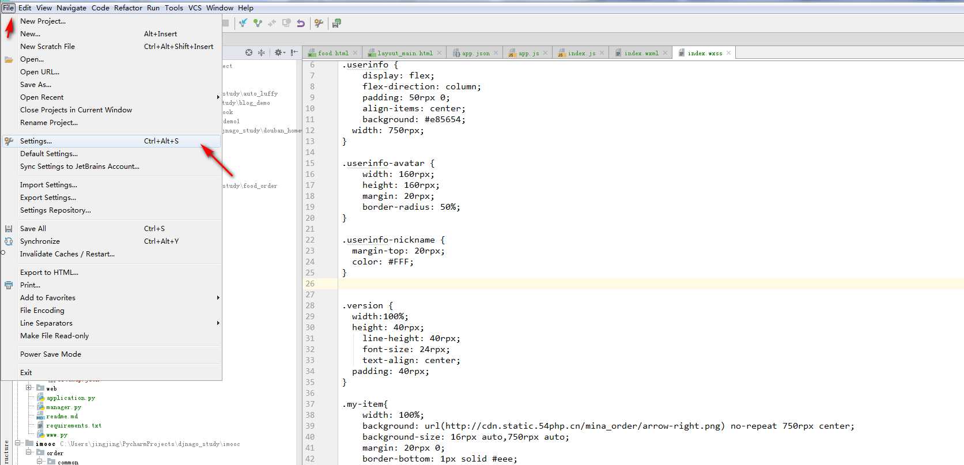964x465 pixels.
Task: Select Import Settings menu entry
Action: pyautogui.click(x=111, y=185)
